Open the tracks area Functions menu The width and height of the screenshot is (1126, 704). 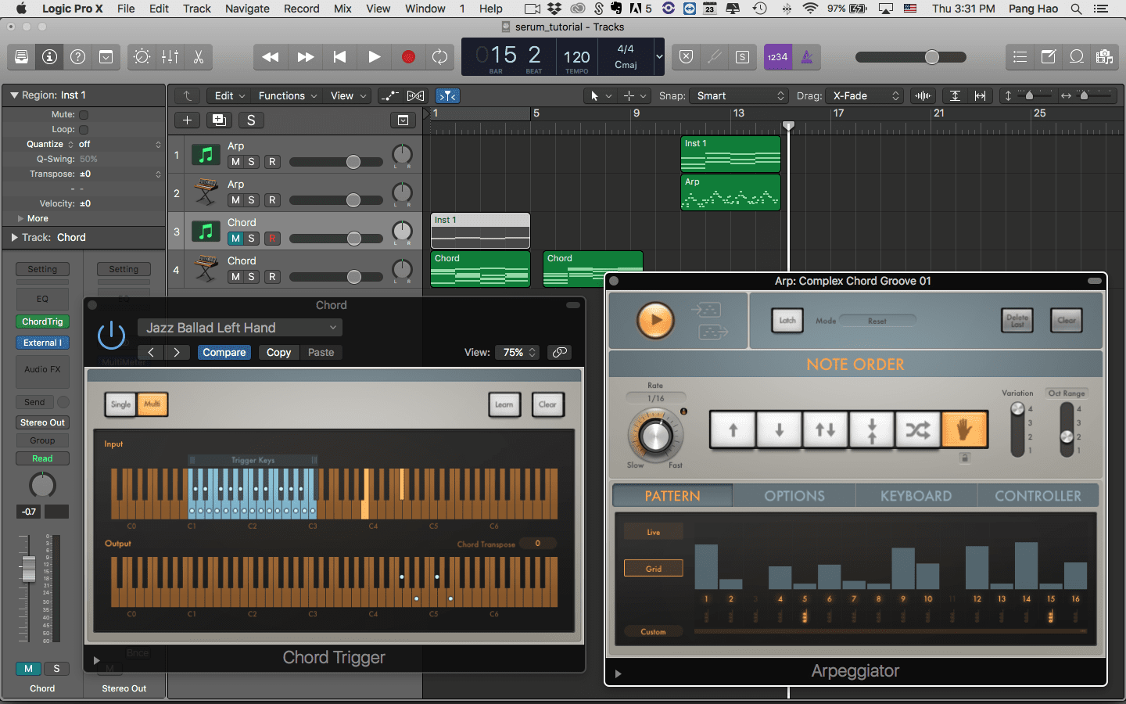click(x=287, y=95)
